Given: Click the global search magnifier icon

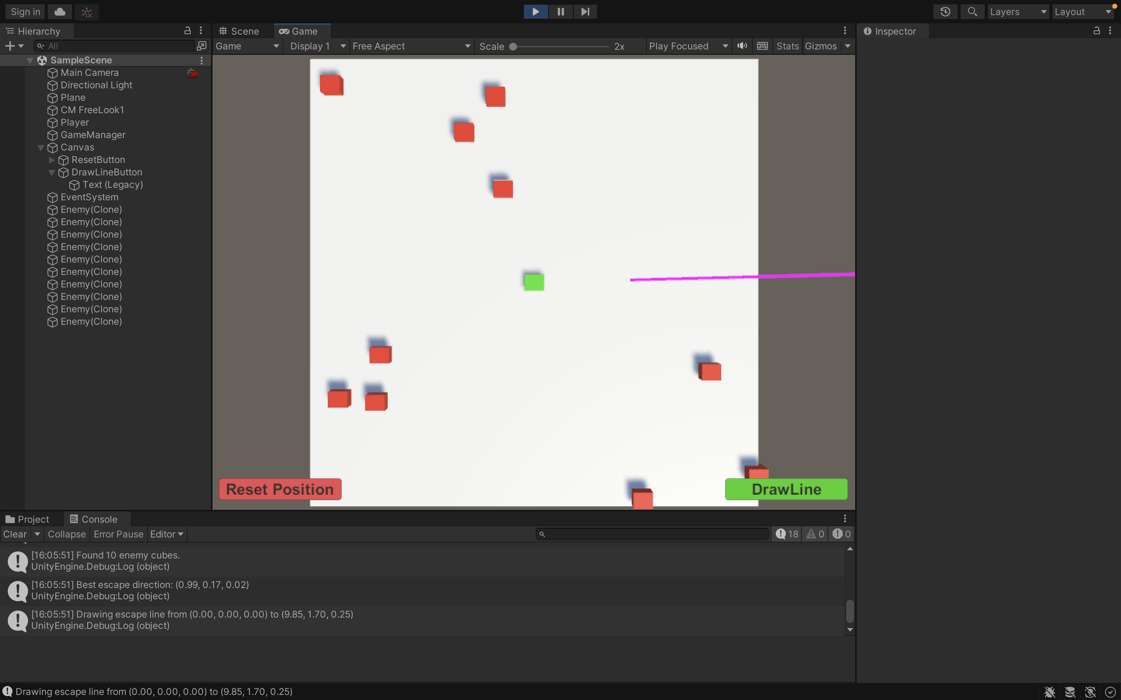Looking at the screenshot, I should (972, 12).
